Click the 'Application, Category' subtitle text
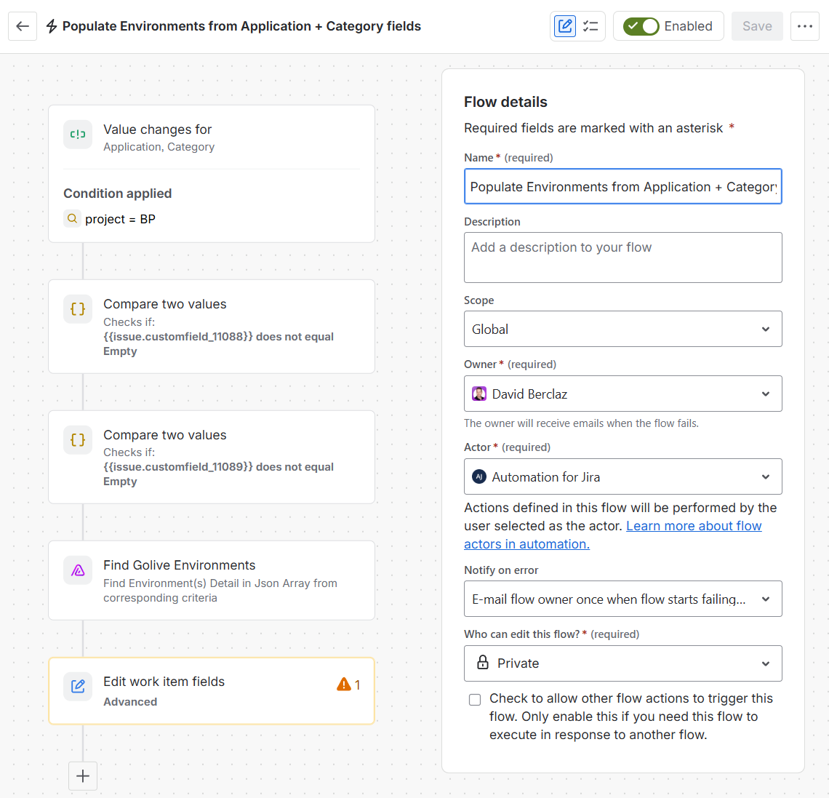This screenshot has height=798, width=829. point(159,147)
